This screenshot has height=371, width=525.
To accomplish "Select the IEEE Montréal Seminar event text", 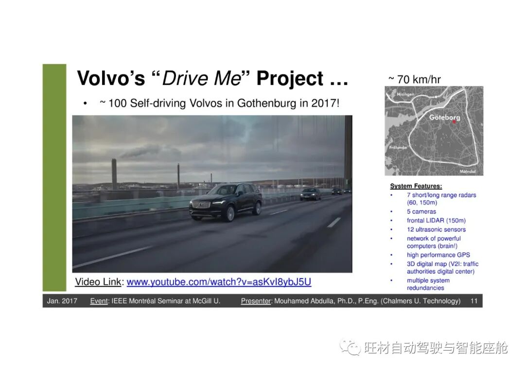I will click(155, 301).
